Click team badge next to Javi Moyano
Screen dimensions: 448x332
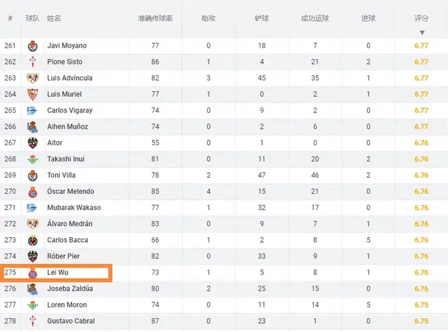(32, 46)
